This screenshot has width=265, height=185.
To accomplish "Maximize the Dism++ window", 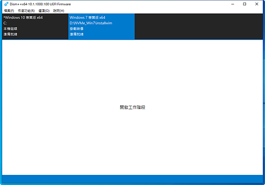I will pos(245,4).
